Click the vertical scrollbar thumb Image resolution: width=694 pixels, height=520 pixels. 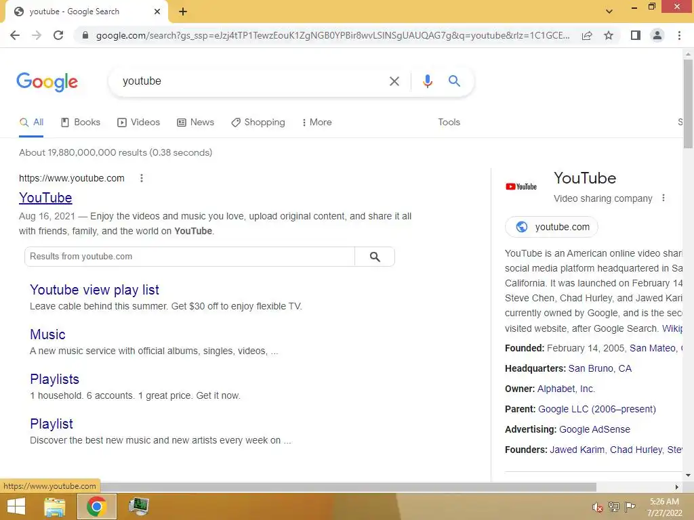tap(688, 104)
